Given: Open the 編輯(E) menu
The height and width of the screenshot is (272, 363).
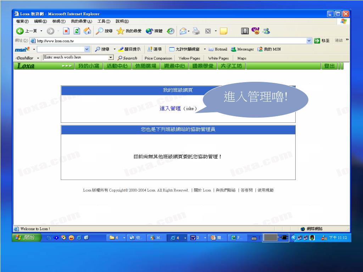Looking at the screenshot, I should click(40, 21).
